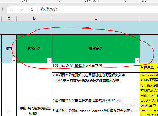Click the formula bar cancel X icon
This screenshot has width=158, height=116.
pos(12,10)
